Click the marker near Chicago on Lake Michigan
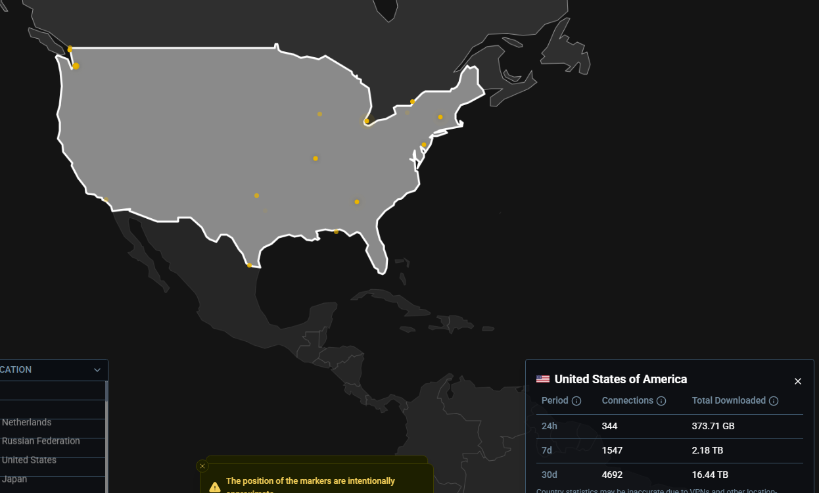The width and height of the screenshot is (819, 493). (366, 121)
